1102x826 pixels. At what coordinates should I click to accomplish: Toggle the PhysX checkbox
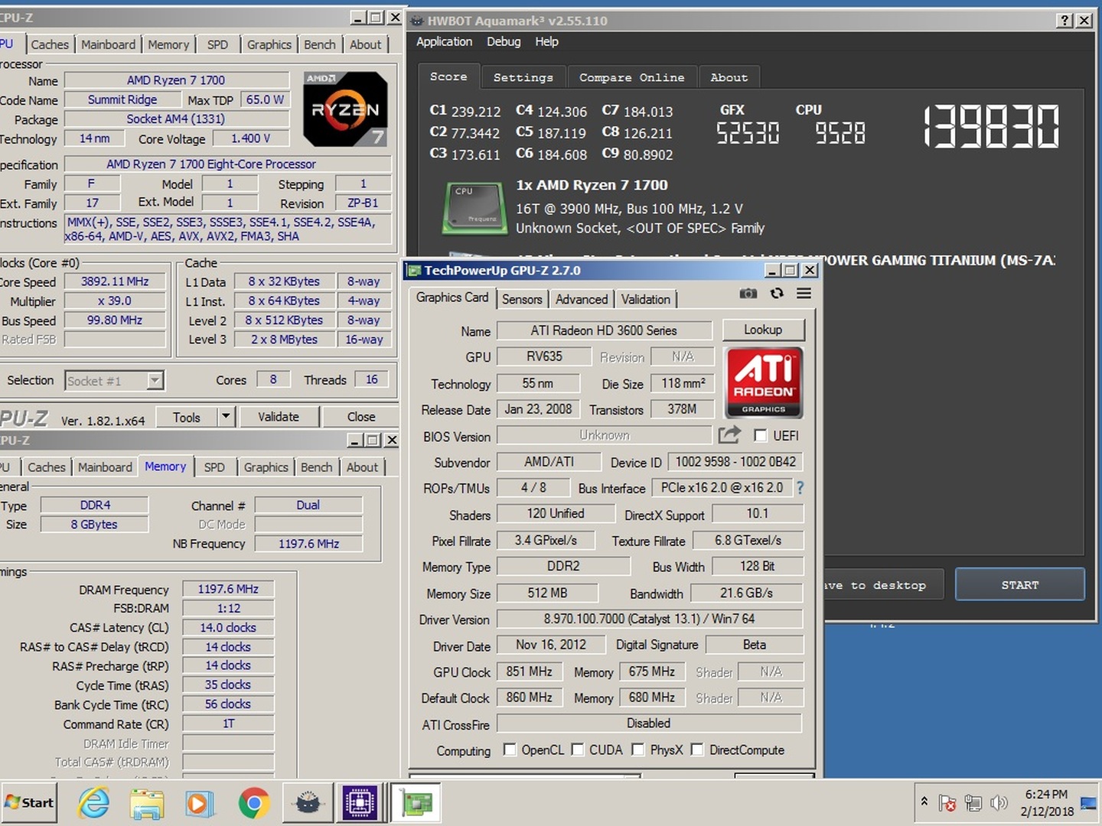tap(637, 750)
